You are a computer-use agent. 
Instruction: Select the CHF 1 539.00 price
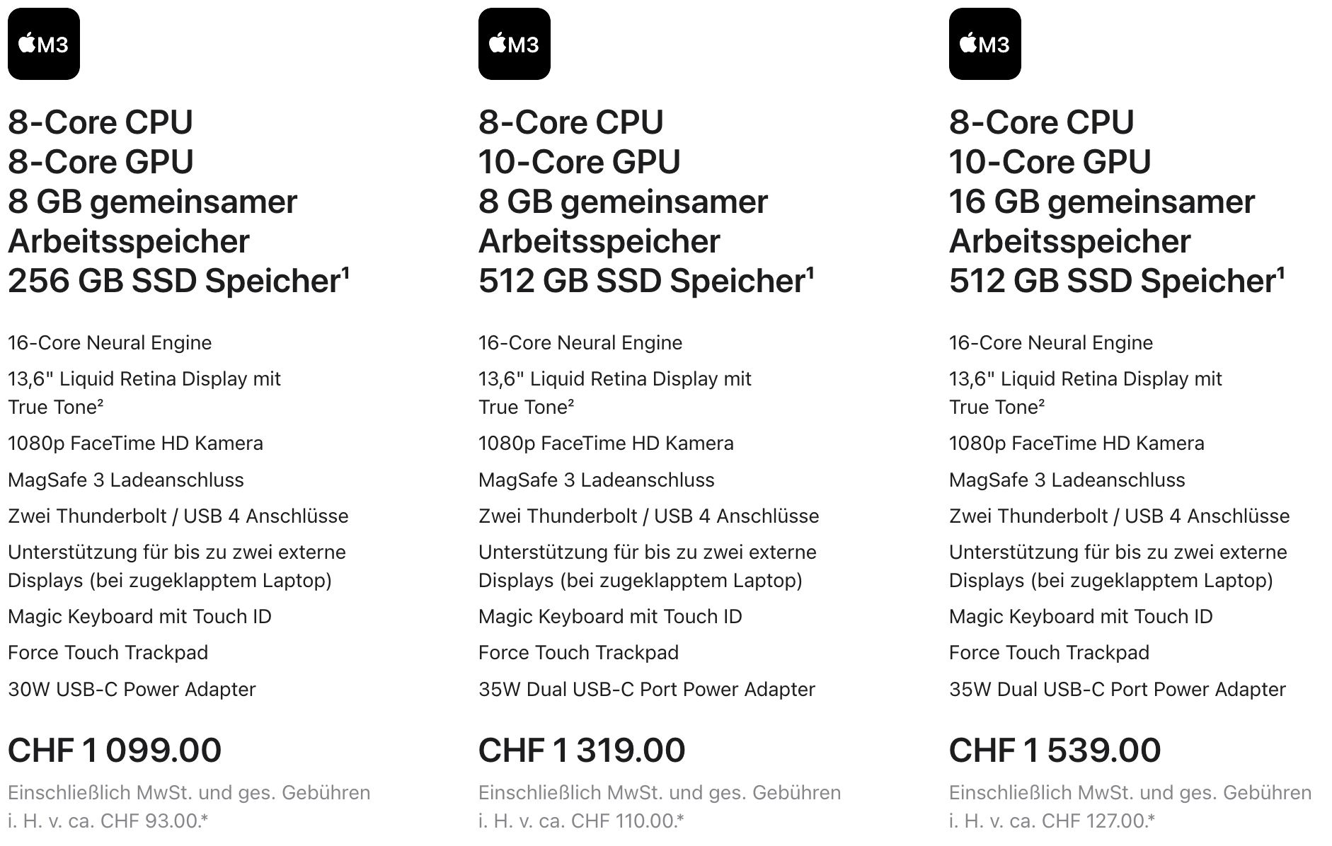(x=1055, y=751)
